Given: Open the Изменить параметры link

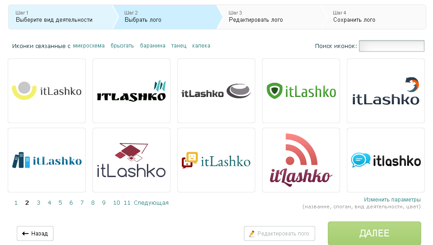Looking at the screenshot, I should [392, 199].
